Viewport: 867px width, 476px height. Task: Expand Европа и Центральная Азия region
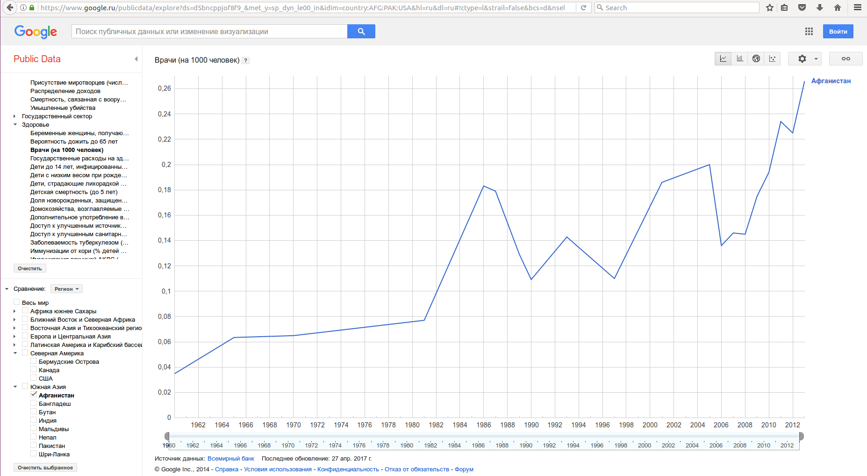[x=15, y=337]
